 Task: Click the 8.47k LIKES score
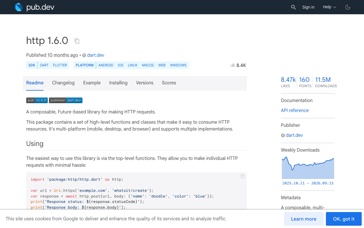point(288,82)
